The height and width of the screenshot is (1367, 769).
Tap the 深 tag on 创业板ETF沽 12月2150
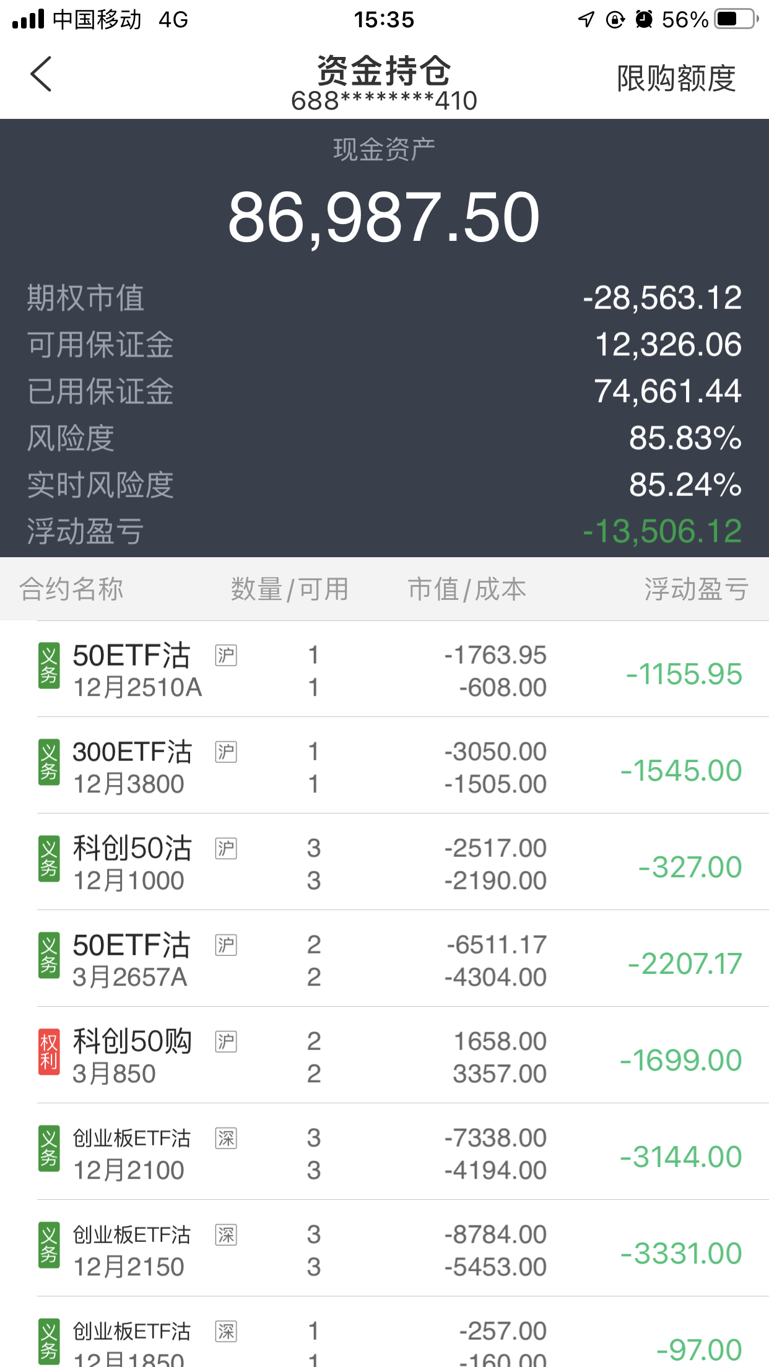(226, 1235)
